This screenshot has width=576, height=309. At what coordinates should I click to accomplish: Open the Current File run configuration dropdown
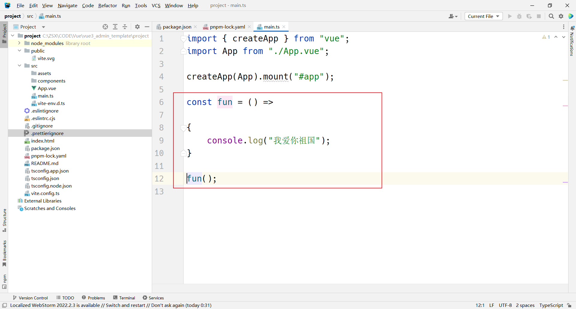(x=484, y=16)
